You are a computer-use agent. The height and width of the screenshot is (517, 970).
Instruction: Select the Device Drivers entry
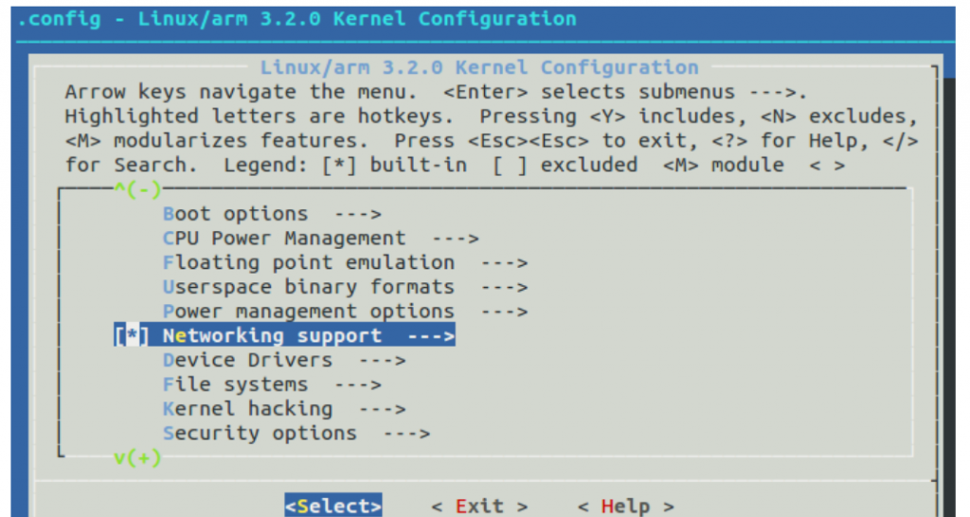click(247, 361)
